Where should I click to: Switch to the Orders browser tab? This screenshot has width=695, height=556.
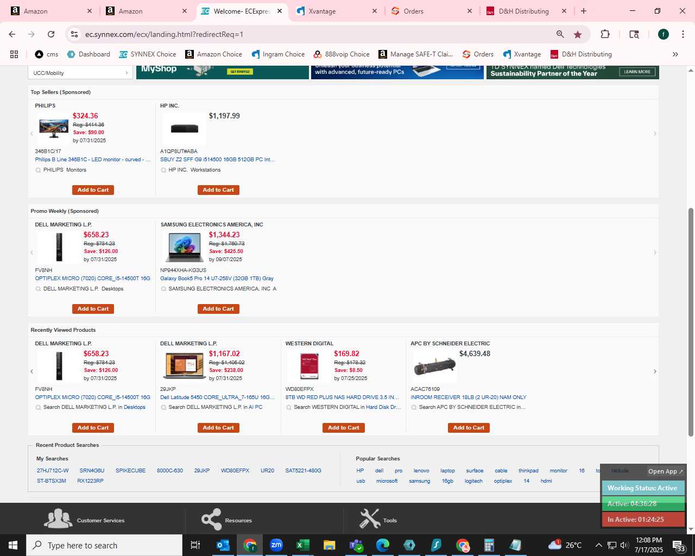[432, 11]
